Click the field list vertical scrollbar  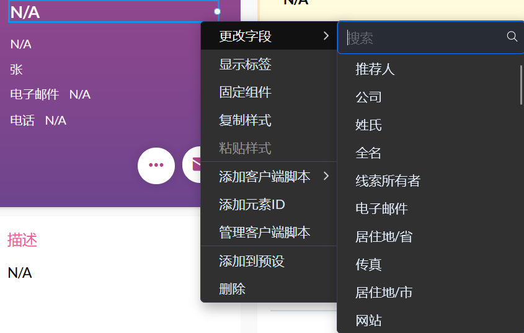click(x=521, y=84)
